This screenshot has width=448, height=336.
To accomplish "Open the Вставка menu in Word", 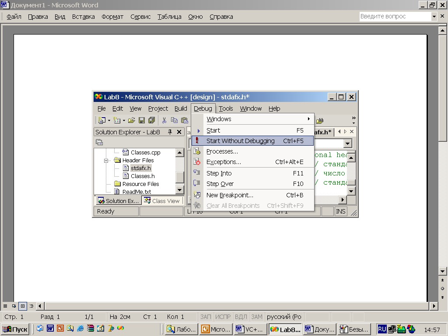I will tap(84, 17).
